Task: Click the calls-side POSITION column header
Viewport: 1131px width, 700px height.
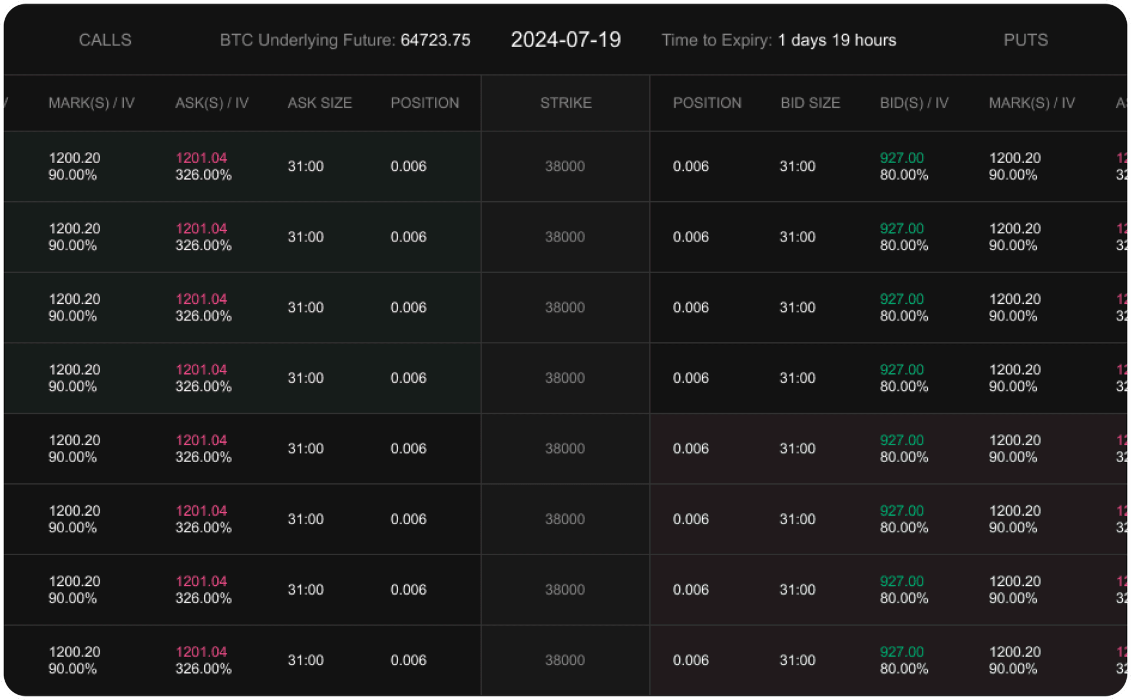Action: (425, 102)
